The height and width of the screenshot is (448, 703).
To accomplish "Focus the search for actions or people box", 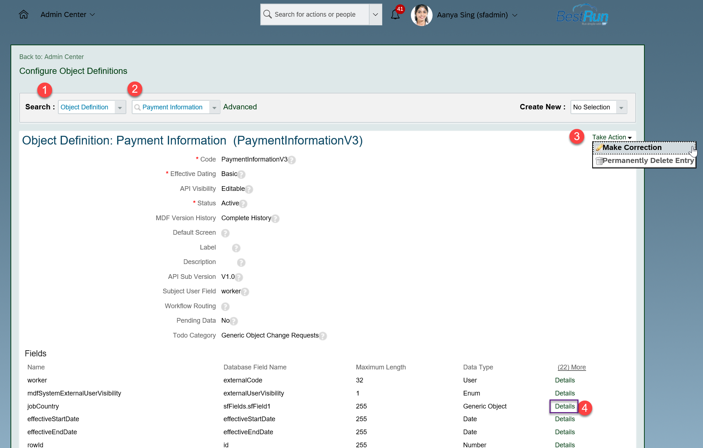I will coord(315,14).
